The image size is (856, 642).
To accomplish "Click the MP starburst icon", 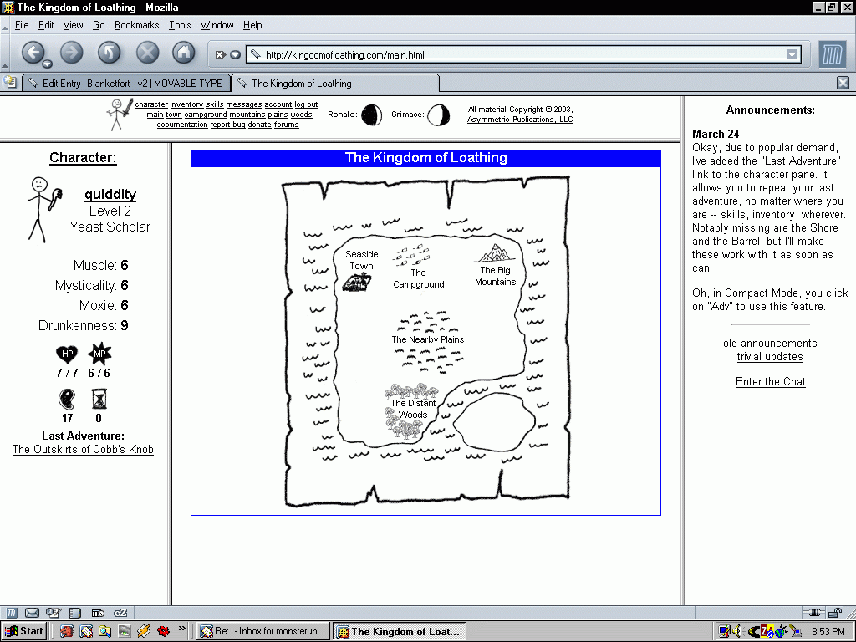I will click(x=99, y=354).
